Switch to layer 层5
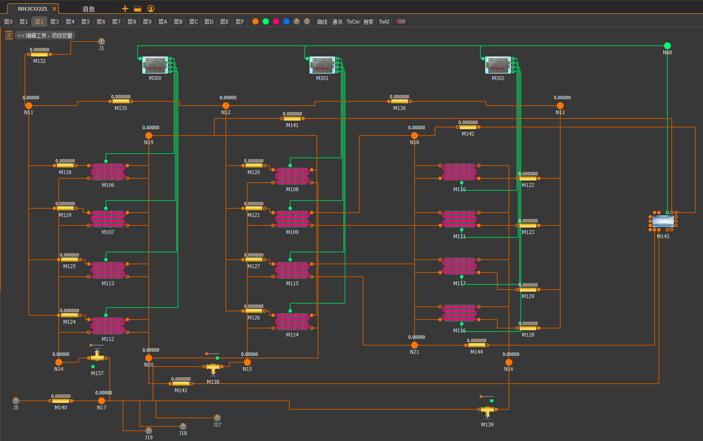 click(86, 22)
